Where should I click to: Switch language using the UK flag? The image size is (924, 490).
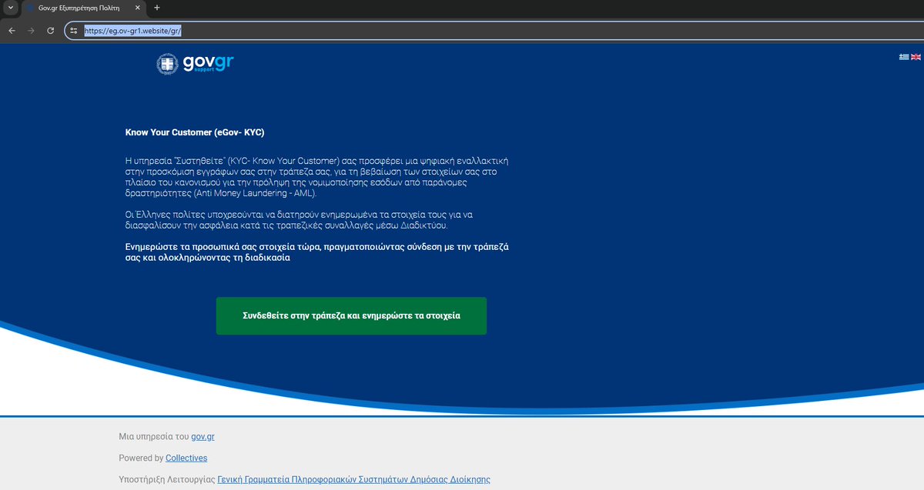[x=916, y=57]
